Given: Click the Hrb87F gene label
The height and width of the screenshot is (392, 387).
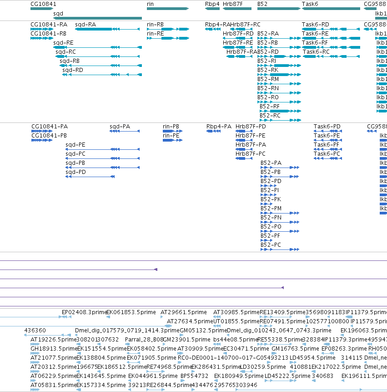Looking at the screenshot, I should 232,4.
